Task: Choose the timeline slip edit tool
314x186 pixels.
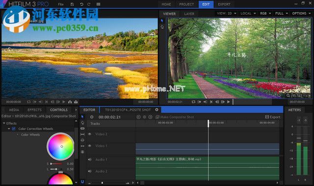Action: click(82, 135)
